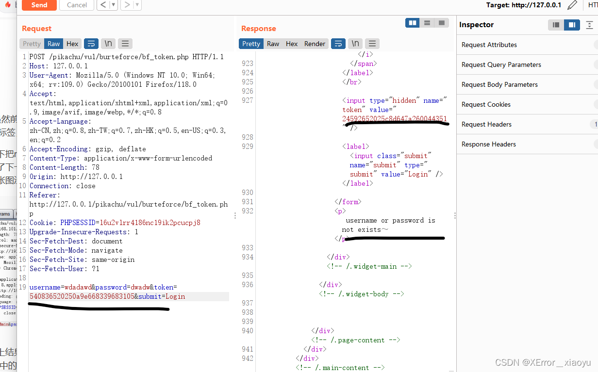598x372 pixels.
Task: Open the back history dropdown arrow
Action: (113, 5)
